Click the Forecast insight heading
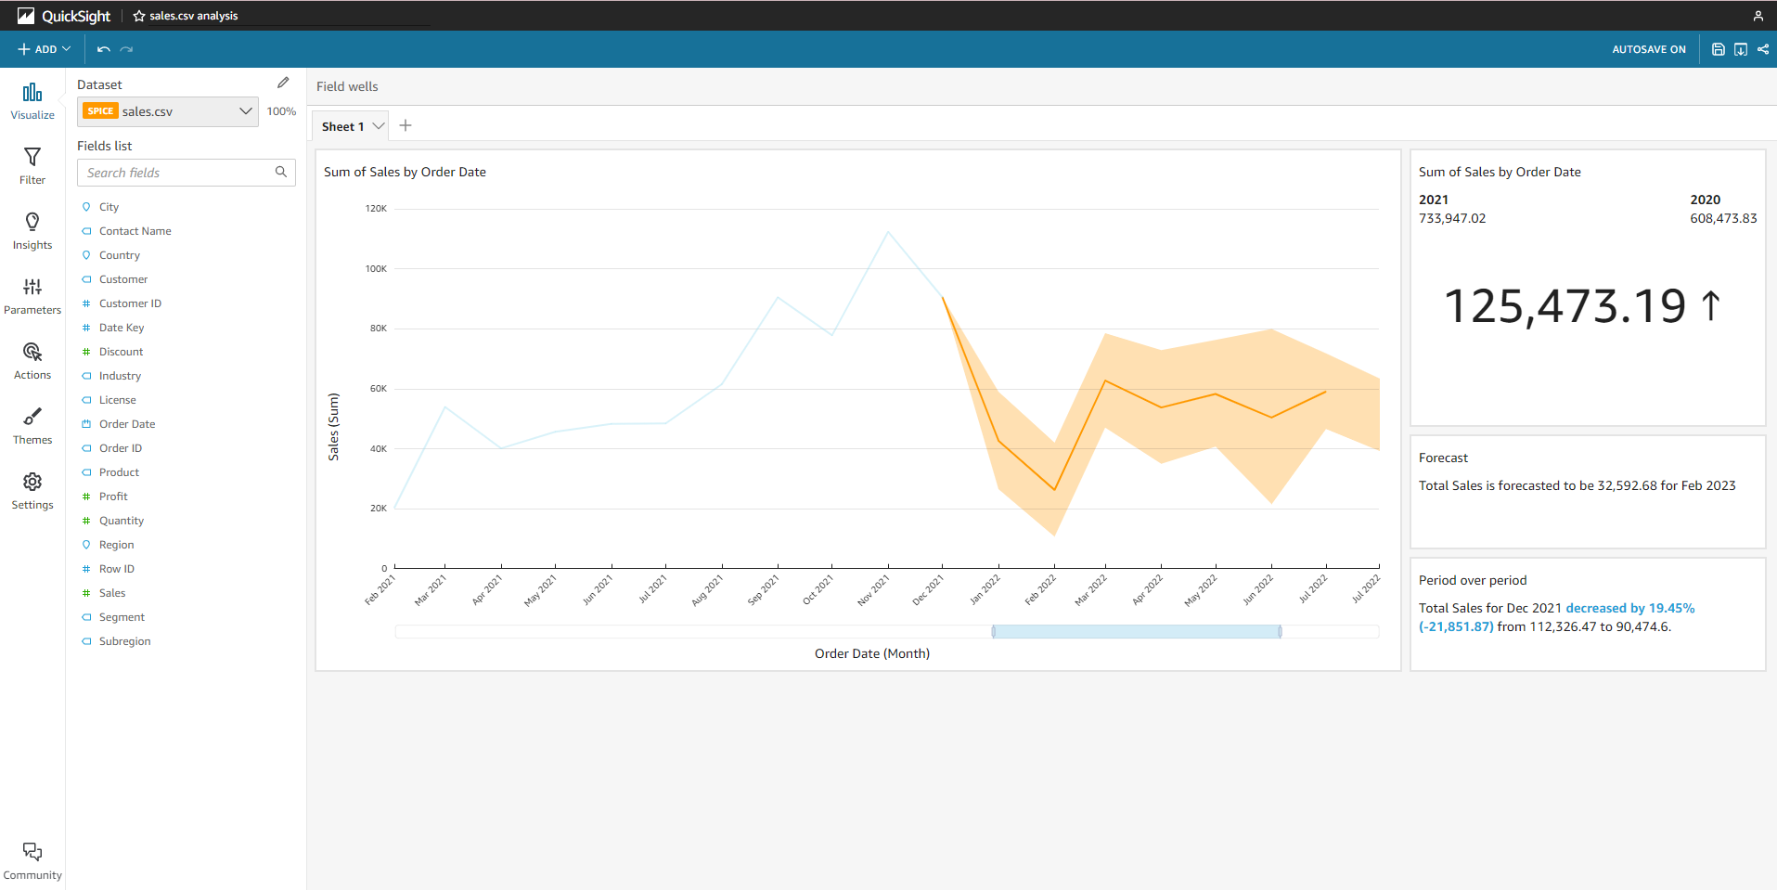This screenshot has height=890, width=1777. [1443, 458]
